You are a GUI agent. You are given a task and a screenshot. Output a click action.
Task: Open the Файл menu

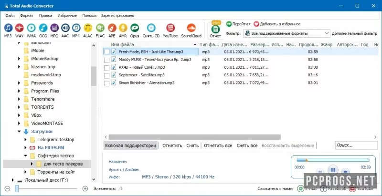(x=10, y=16)
